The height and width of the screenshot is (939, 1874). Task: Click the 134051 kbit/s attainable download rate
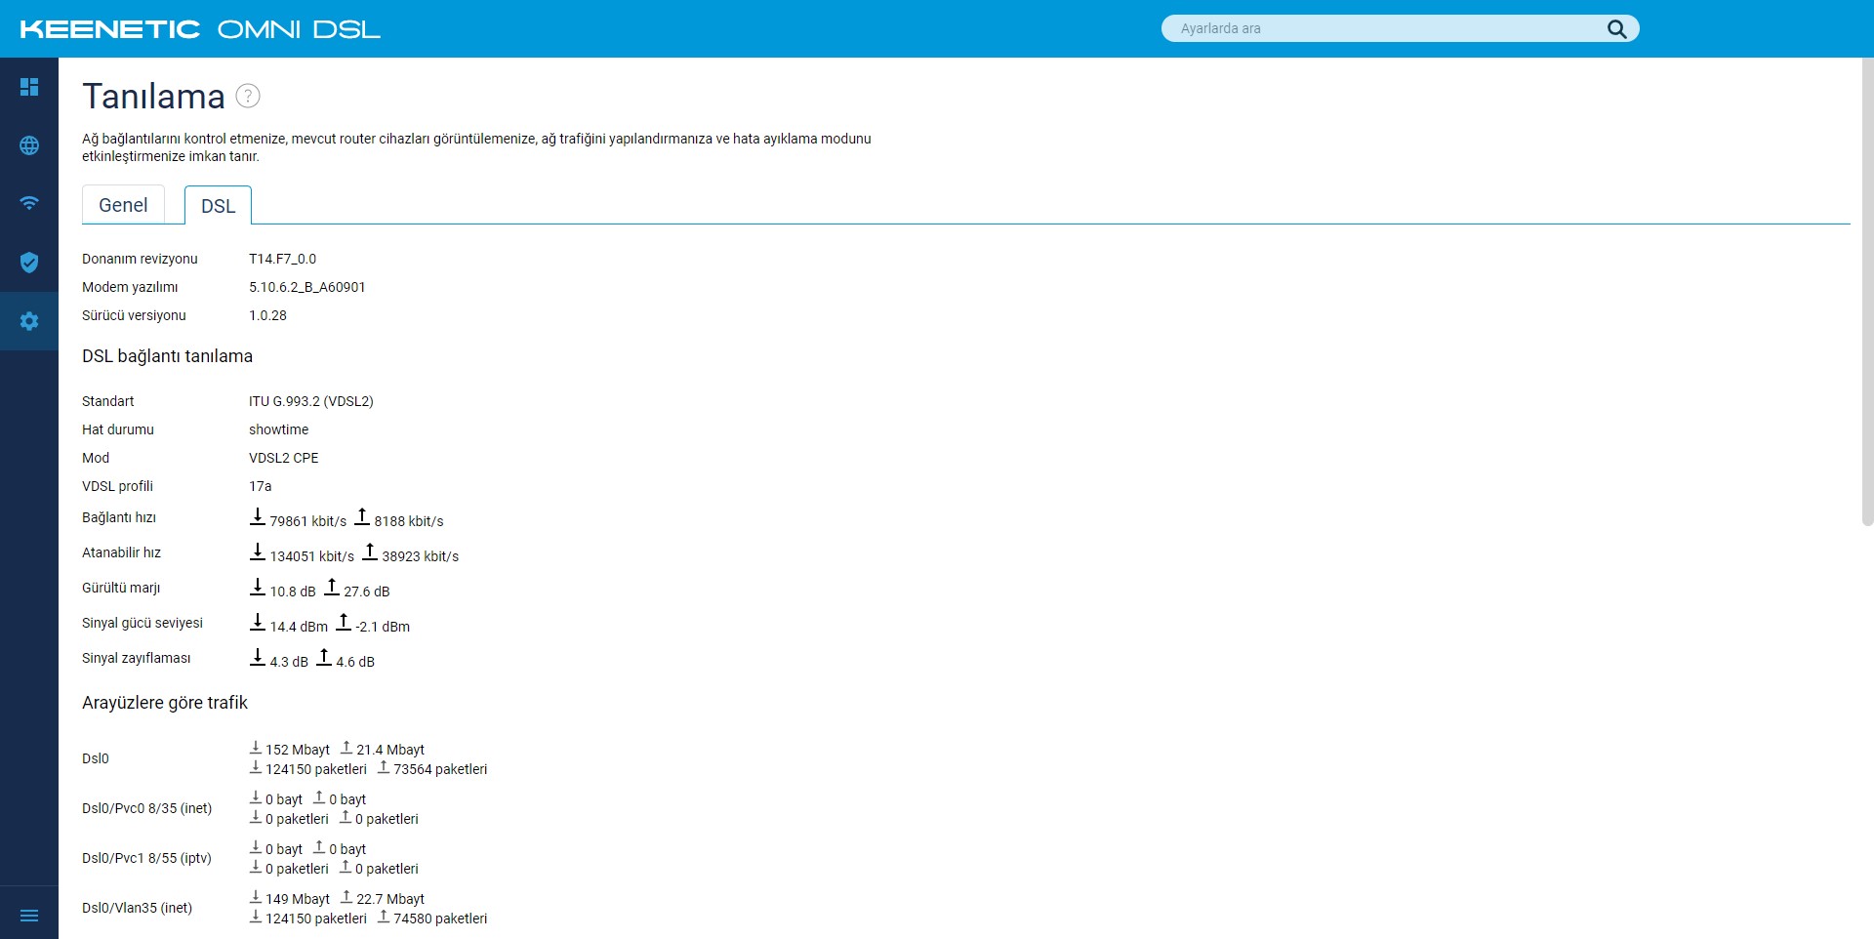(311, 556)
